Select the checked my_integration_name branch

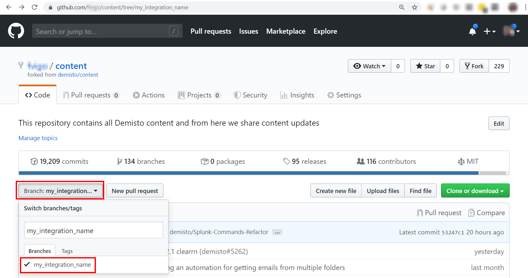click(x=62, y=265)
